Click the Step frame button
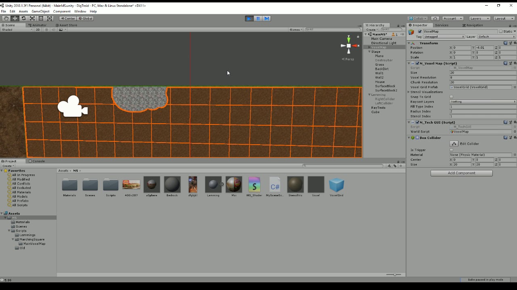Screen dimensions: 517x290 (267, 19)
